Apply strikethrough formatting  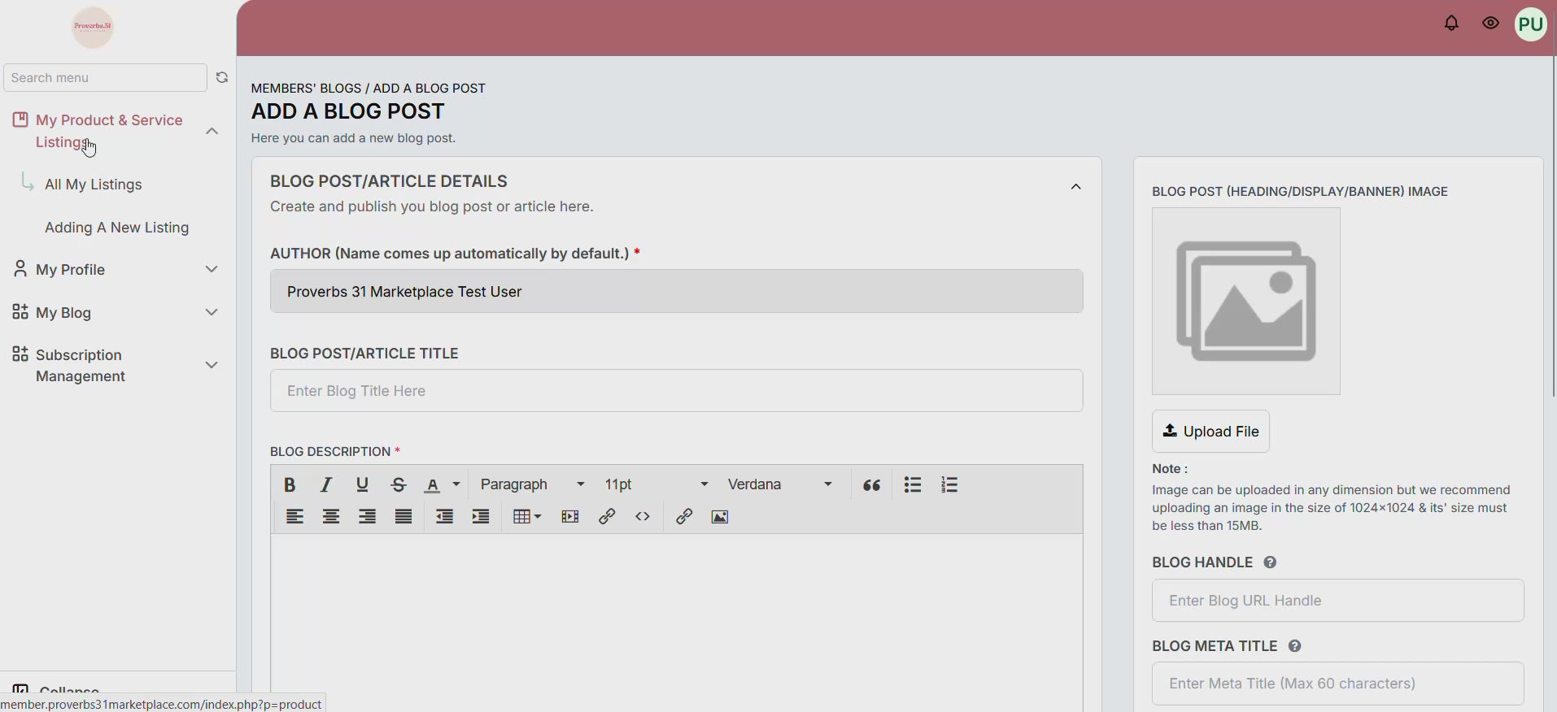pyautogui.click(x=399, y=485)
